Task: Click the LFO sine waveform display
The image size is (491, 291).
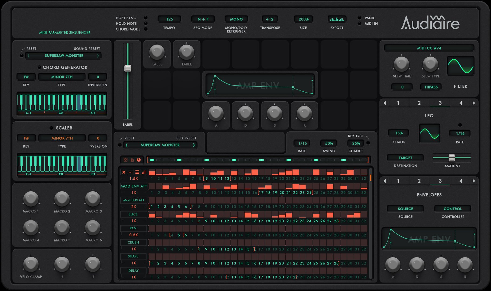Action: [429, 133]
